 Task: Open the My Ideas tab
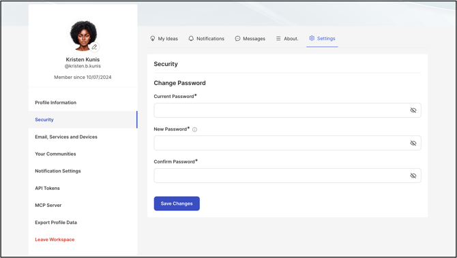pyautogui.click(x=164, y=38)
